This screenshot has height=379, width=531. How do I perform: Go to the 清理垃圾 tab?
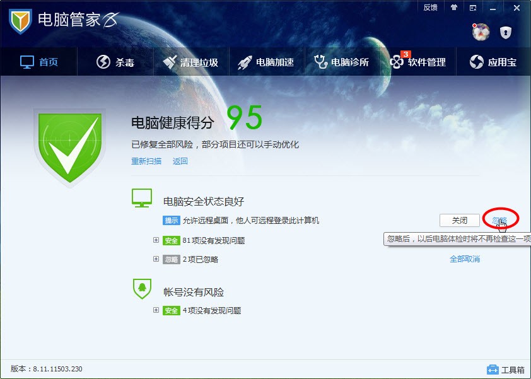tap(190, 62)
